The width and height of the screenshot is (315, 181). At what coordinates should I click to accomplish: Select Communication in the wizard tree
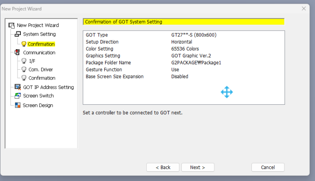point(39,53)
